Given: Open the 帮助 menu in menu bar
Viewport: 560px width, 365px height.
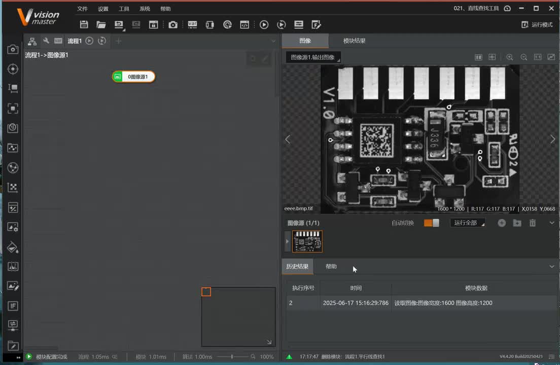Looking at the screenshot, I should 165,9.
